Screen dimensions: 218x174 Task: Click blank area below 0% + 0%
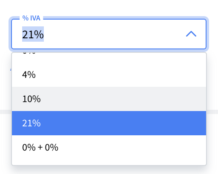[109, 162]
